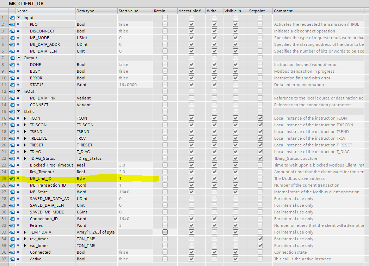Toggle the Setpoint checkbox for rcv_timer
369x266 pixels.
coord(260,239)
